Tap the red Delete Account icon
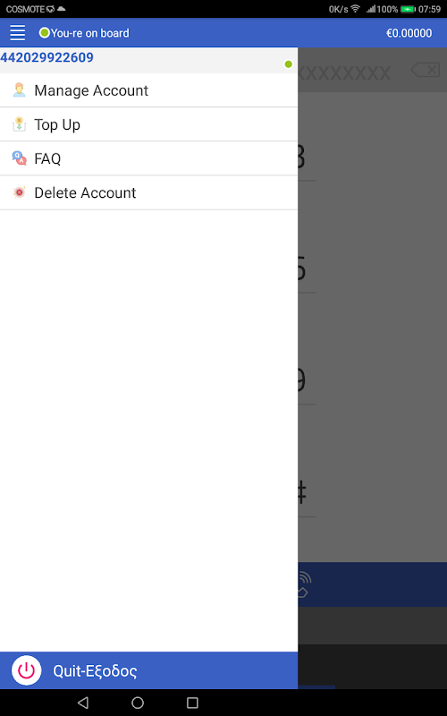447x716 pixels. coord(19,192)
